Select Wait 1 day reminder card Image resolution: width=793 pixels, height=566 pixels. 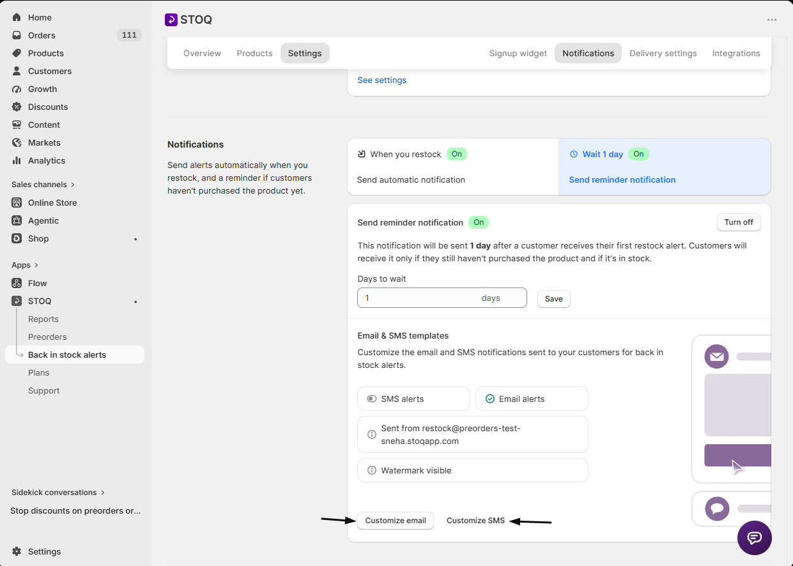(665, 167)
